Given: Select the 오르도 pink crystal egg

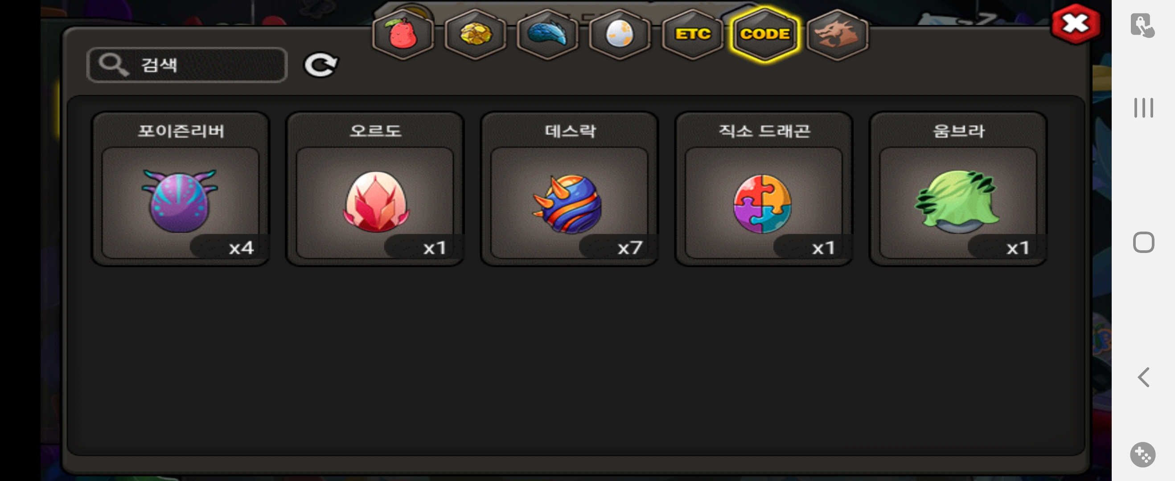Looking at the screenshot, I should coord(375,189).
